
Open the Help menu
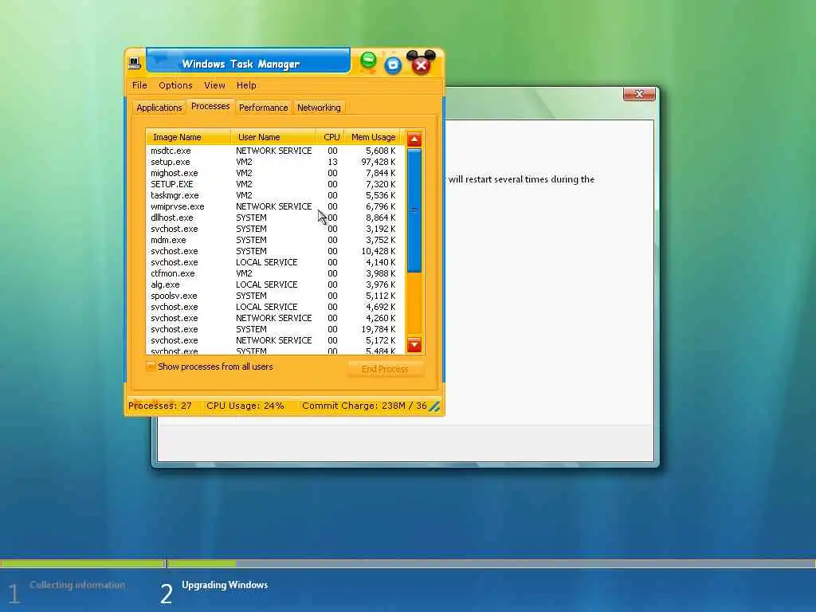(x=246, y=85)
